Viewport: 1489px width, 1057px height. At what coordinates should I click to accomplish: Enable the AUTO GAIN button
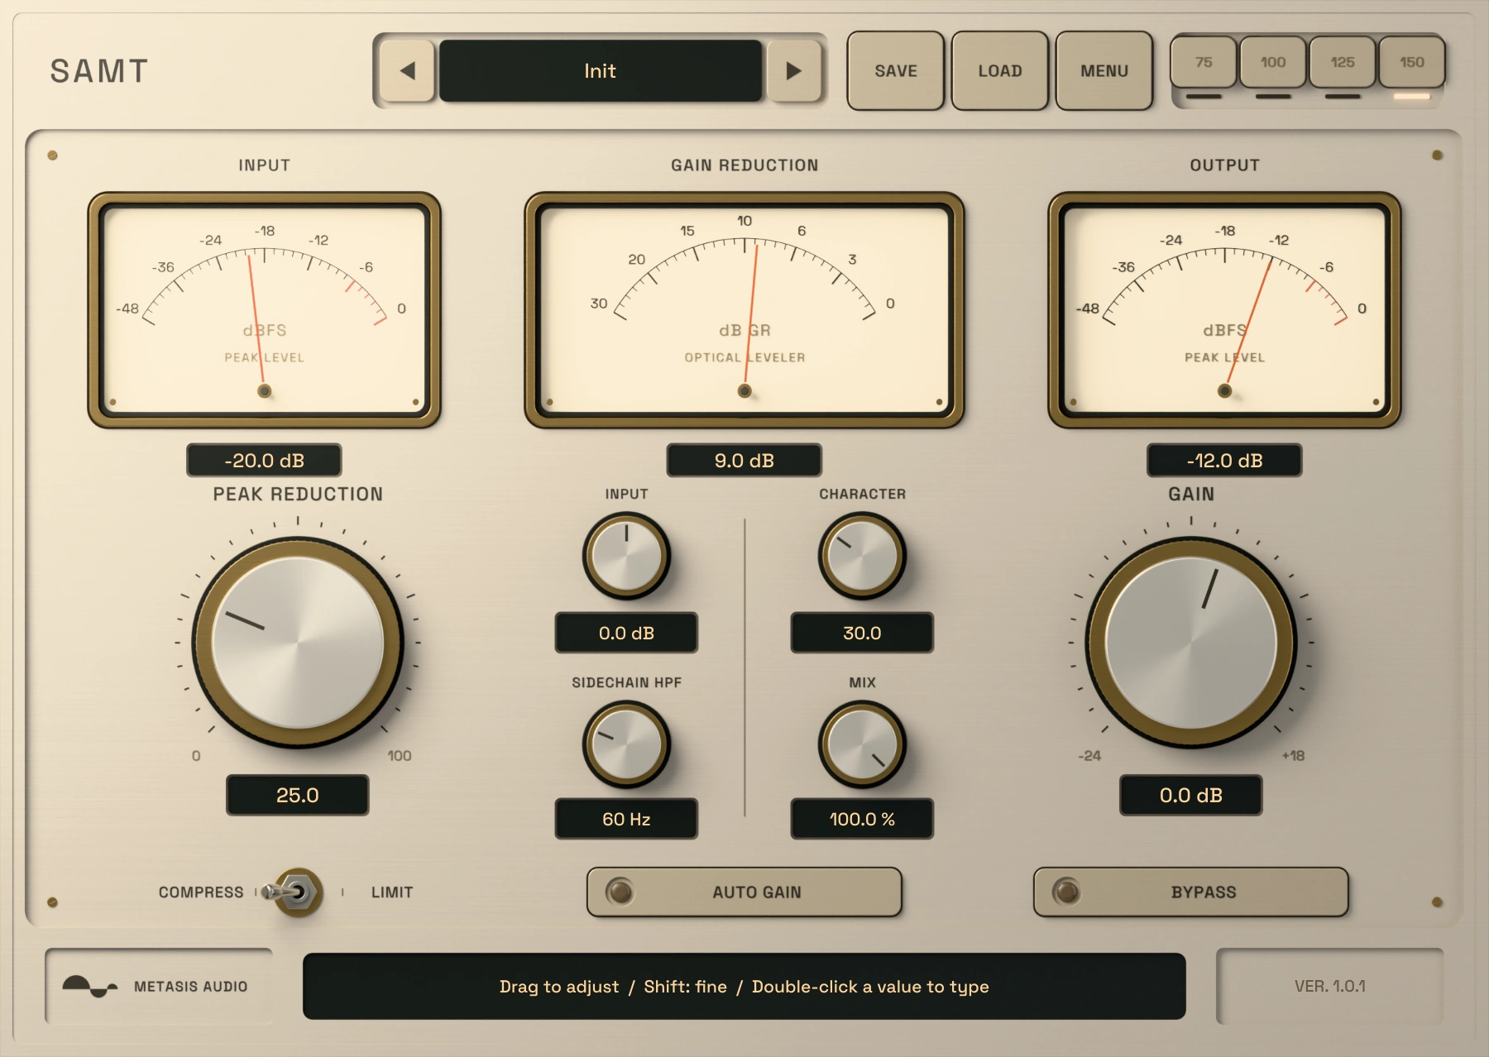coord(744,892)
